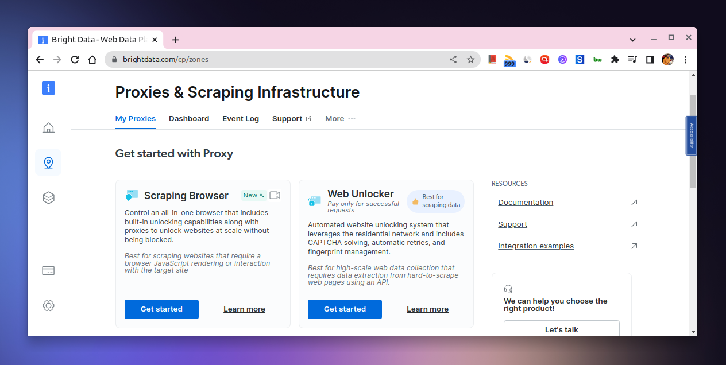This screenshot has width=726, height=365.
Task: Click the arrow icon next to Documentation
Action: [634, 202]
